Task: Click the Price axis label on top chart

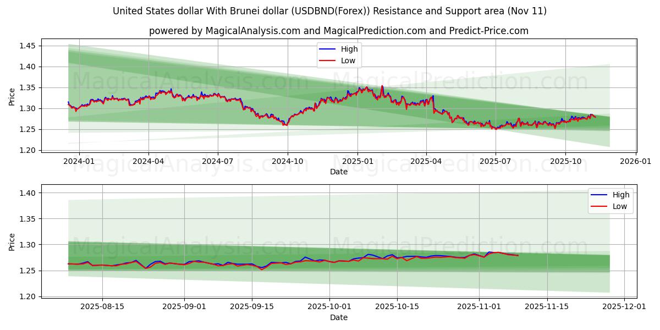Action: 12,95
